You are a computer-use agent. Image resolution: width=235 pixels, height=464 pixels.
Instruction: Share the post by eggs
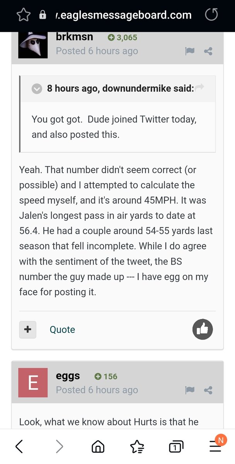click(208, 390)
